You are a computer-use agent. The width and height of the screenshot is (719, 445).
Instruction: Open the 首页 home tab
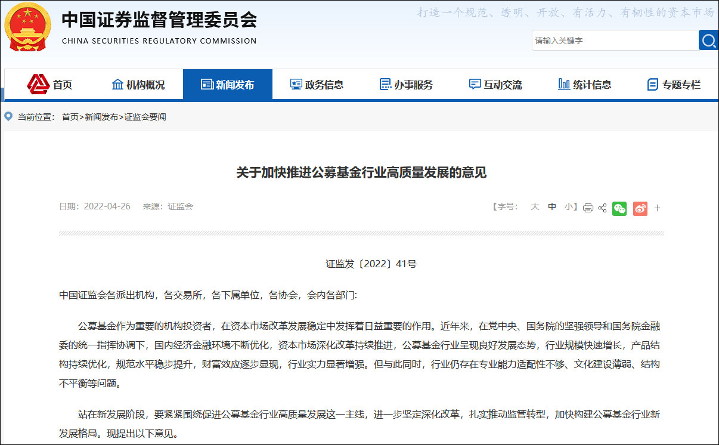[x=49, y=85]
